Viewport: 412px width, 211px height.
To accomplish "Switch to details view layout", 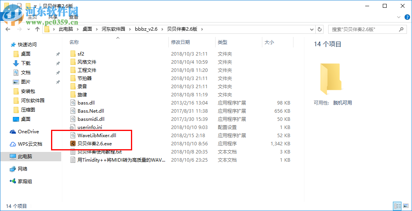I will pos(397,206).
